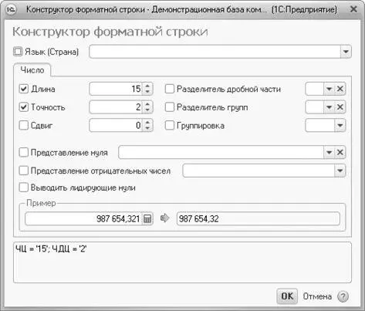
Task: Confirm with the OK button
Action: coord(287,296)
